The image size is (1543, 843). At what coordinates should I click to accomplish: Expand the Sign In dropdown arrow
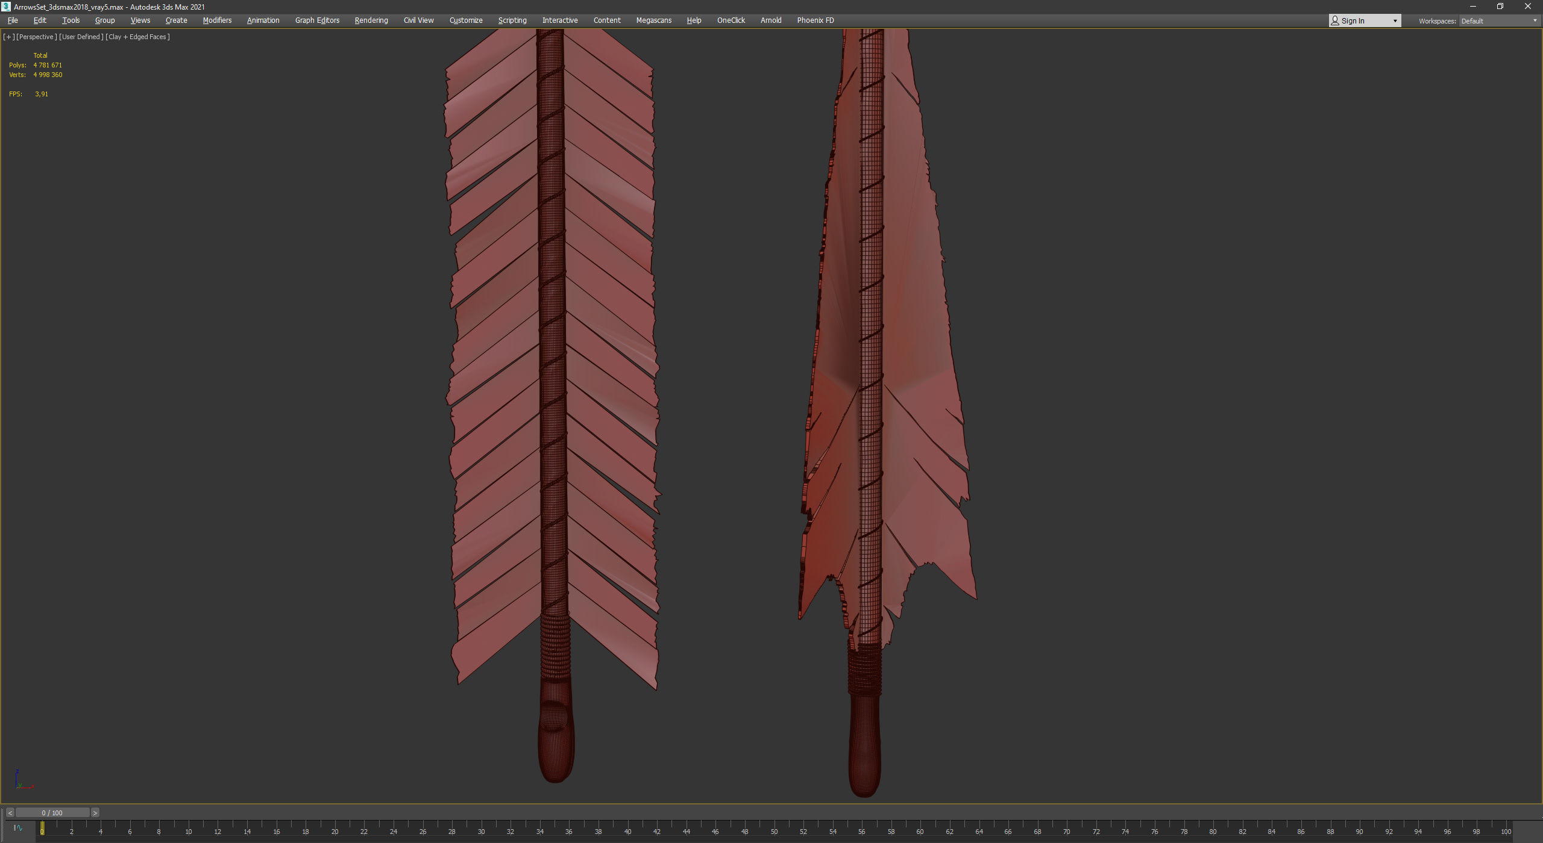(x=1395, y=21)
